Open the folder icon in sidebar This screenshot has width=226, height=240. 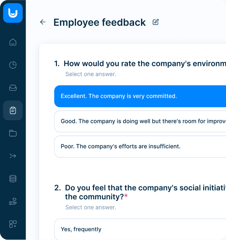coord(13,133)
